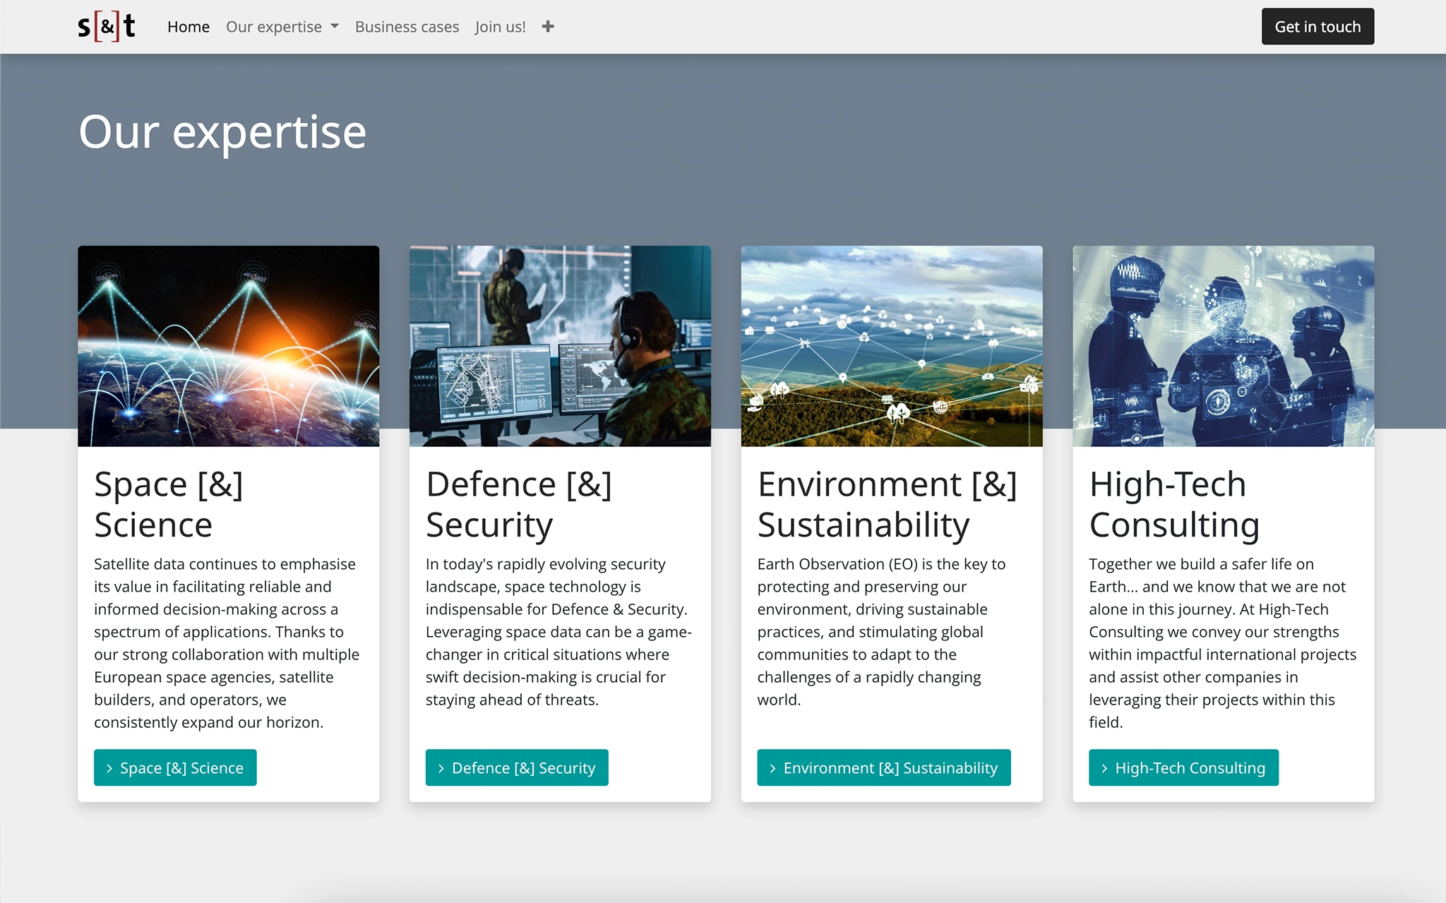1446x903 pixels.
Task: Click the s[&]t logo
Action: (106, 27)
